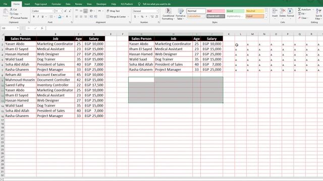Apply the Neutral cell style
The width and height of the screenshot is (323, 181).
(x=255, y=11)
